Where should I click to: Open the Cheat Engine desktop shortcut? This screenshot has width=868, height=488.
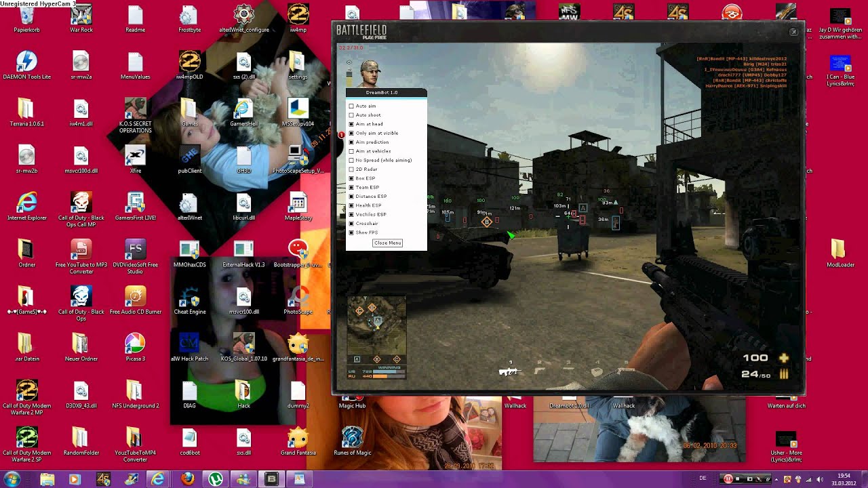tap(189, 299)
